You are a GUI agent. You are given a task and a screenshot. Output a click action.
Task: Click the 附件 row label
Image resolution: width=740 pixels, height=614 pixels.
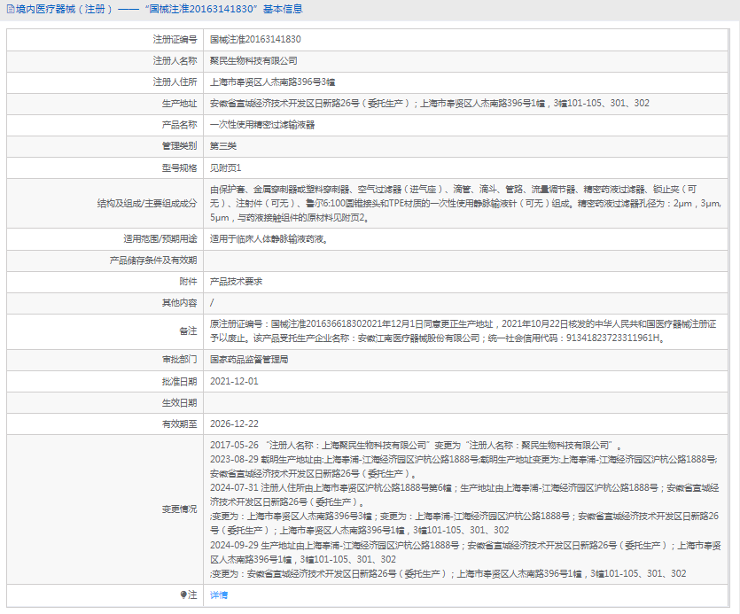[x=188, y=281]
